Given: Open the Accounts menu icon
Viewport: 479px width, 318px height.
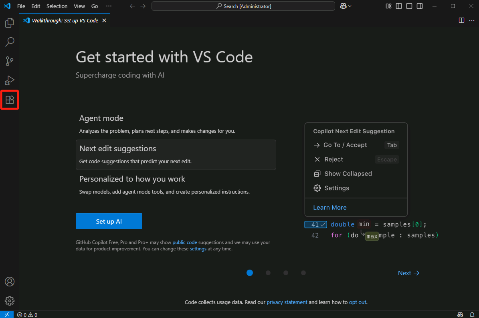Looking at the screenshot, I should (x=10, y=282).
